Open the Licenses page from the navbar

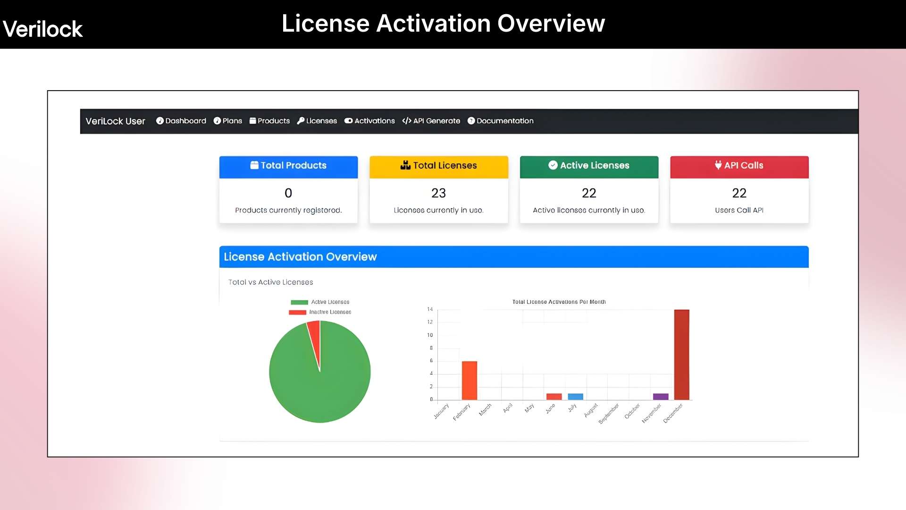(x=321, y=121)
